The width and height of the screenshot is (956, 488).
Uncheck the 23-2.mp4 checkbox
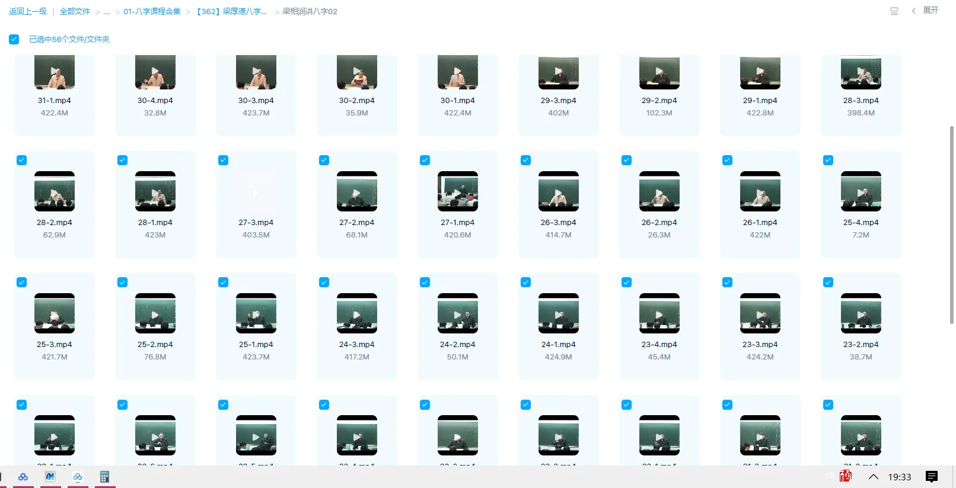point(828,282)
